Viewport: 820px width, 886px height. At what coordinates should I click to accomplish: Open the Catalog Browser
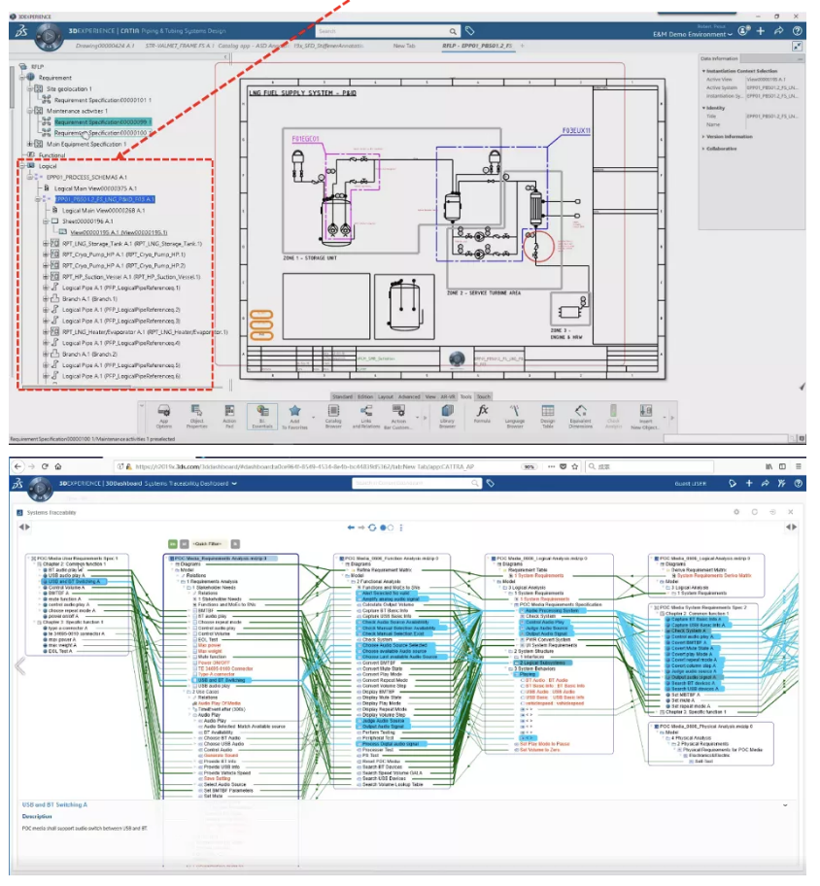tap(333, 417)
